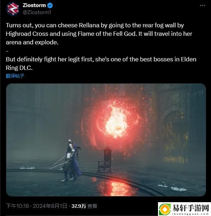
Task: Open the three-dot more options menu
Action: tap(203, 6)
